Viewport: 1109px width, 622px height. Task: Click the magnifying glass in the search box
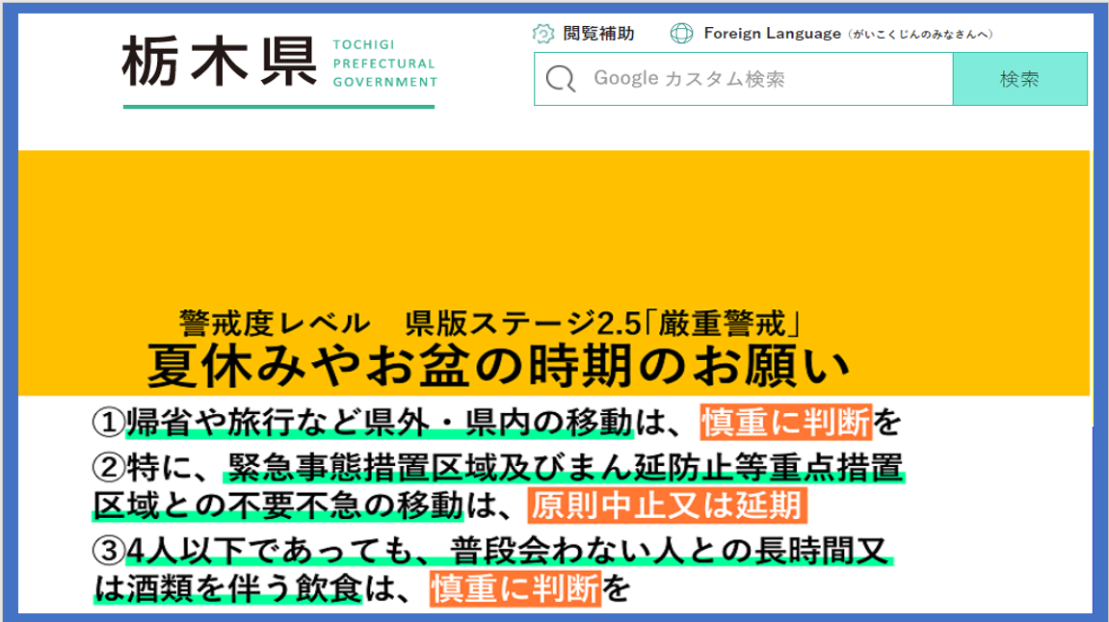click(560, 79)
